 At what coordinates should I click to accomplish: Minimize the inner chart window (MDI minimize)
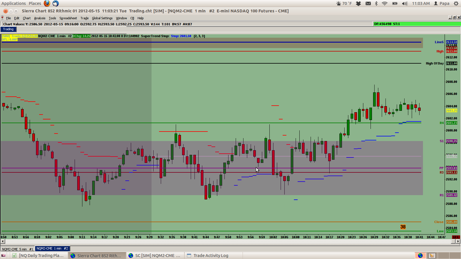click(x=450, y=18)
